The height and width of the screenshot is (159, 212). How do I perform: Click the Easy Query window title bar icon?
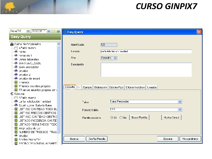pos(65,32)
